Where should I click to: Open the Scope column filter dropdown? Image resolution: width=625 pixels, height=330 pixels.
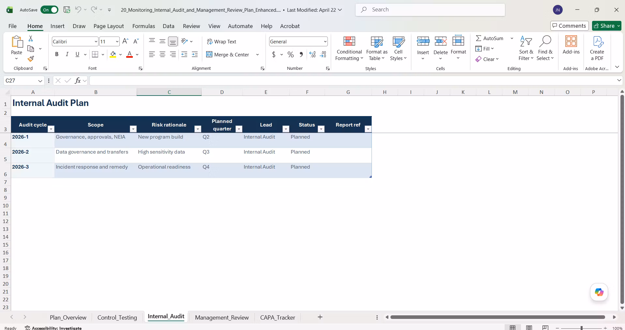133,129
